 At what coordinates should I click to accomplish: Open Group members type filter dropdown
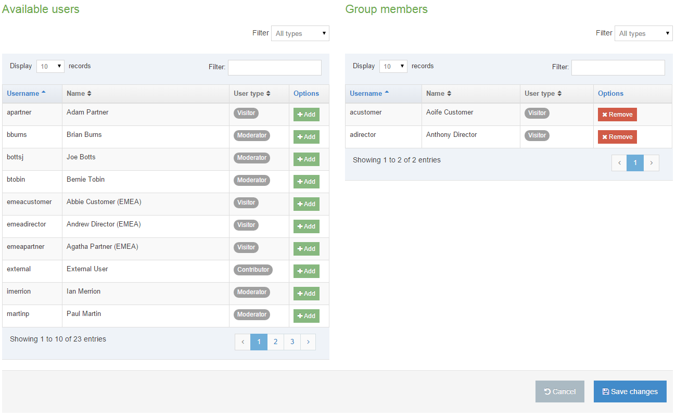pos(643,33)
